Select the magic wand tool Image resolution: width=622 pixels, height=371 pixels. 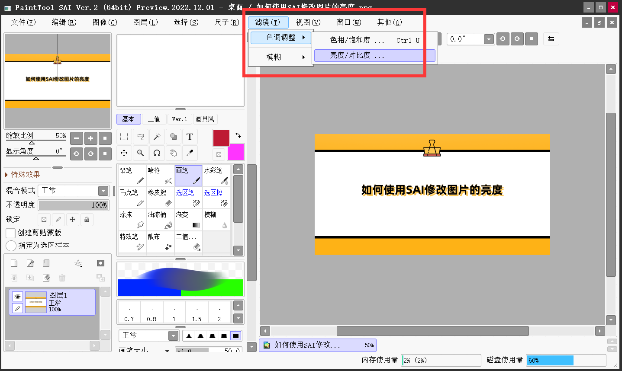coord(157,137)
